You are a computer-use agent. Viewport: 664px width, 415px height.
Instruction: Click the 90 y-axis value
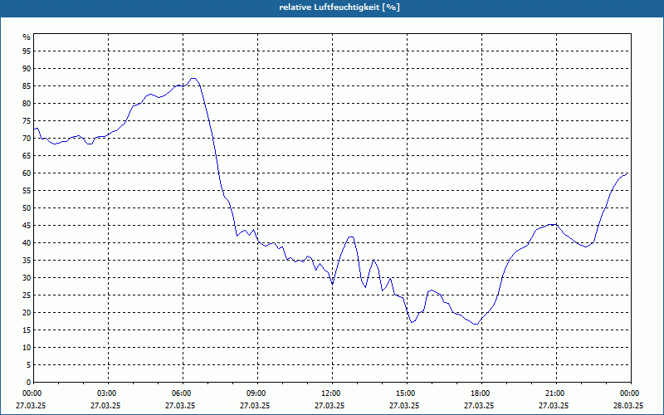pos(27,69)
